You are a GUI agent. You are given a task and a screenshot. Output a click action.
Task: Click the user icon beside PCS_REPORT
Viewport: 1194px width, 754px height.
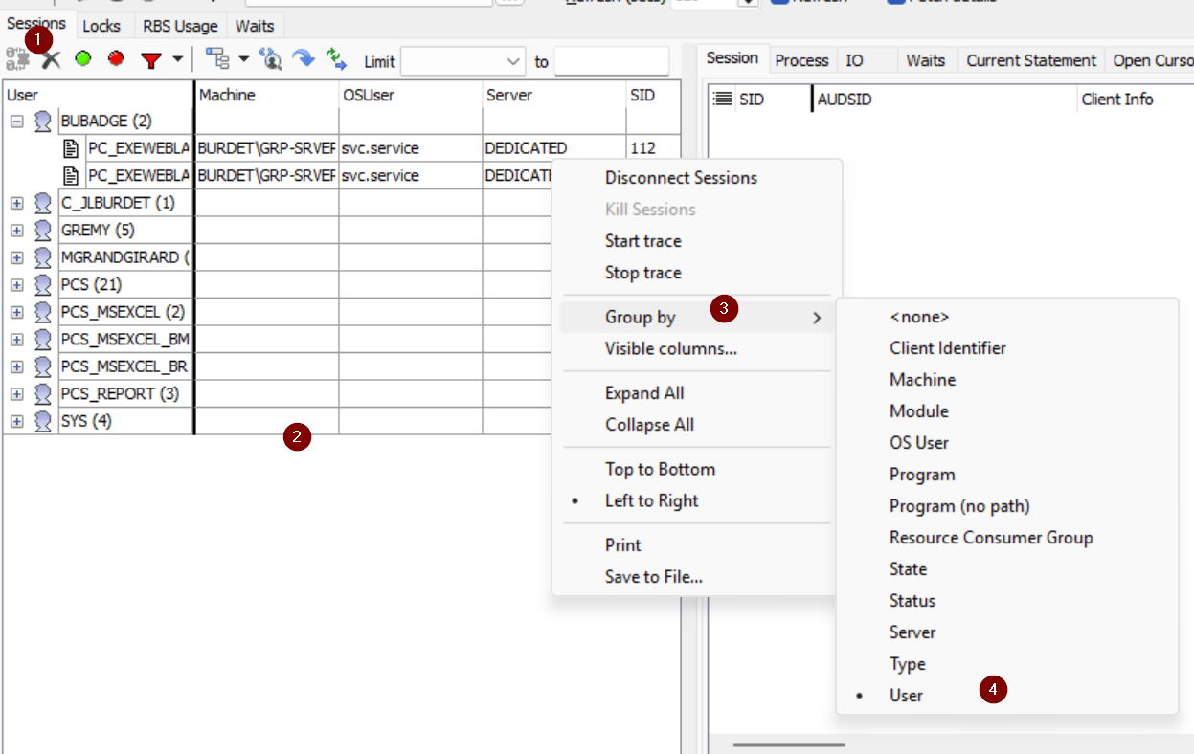[x=42, y=393]
